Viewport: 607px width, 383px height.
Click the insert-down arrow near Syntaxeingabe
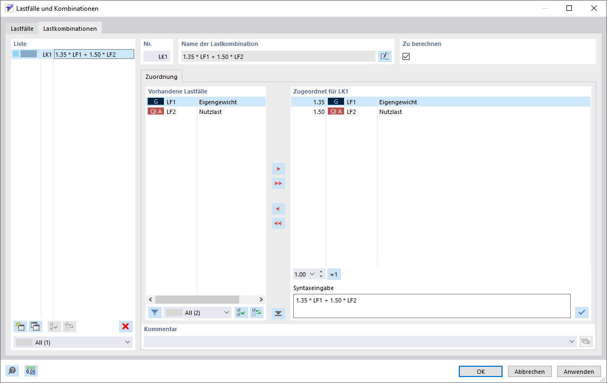278,313
